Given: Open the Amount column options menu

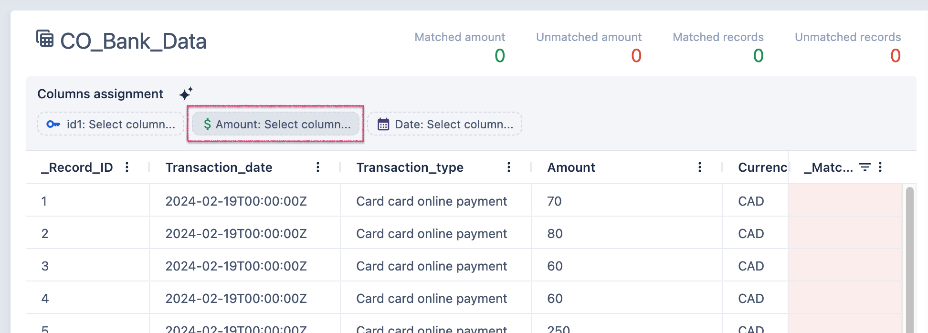Looking at the screenshot, I should (x=700, y=167).
